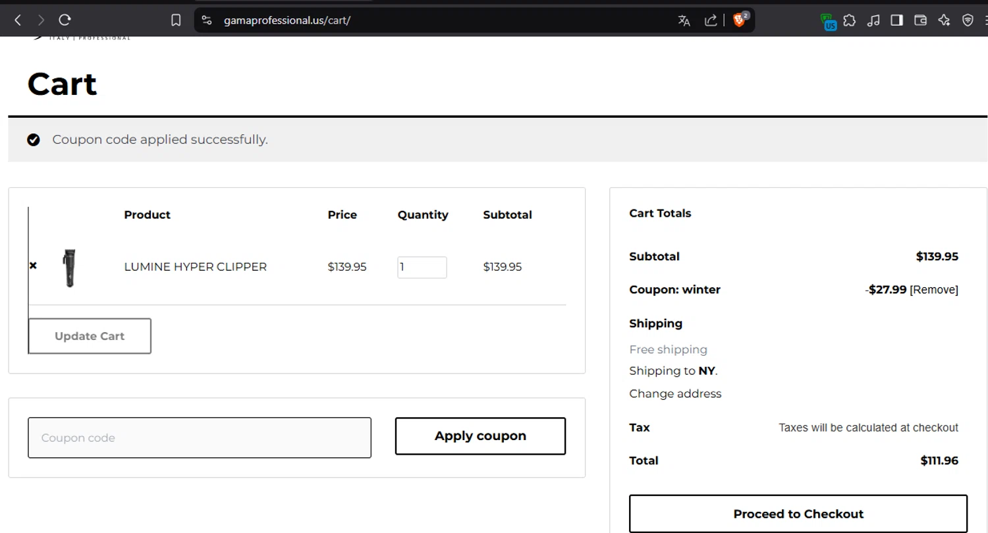The height and width of the screenshot is (533, 988).
Task: Click the Apply coupon button
Action: pyautogui.click(x=480, y=436)
